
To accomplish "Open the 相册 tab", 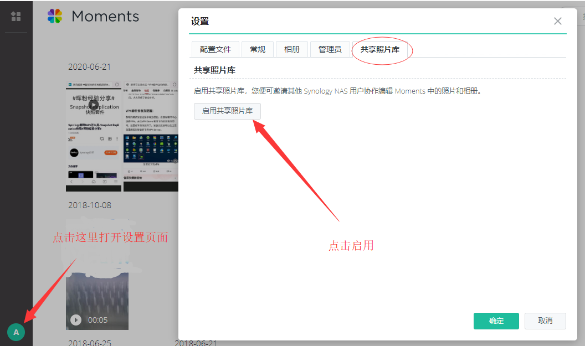I will click(x=292, y=49).
